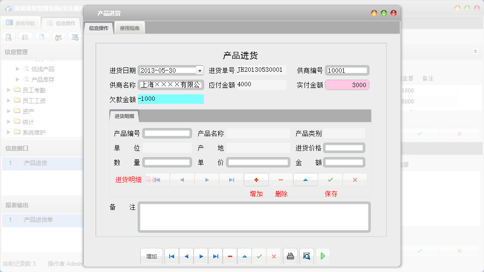Screen dimensions: 484x272
Task: Open print preview with the magnifier-printer icon
Action: coord(306,256)
